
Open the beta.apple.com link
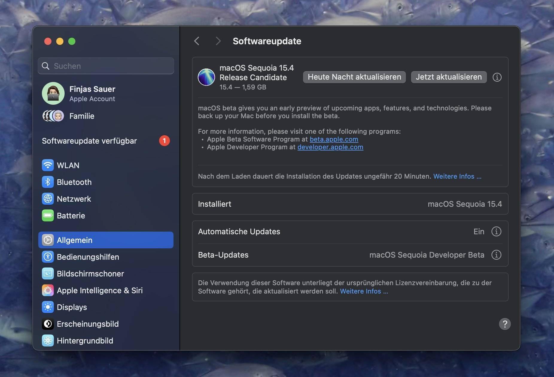click(334, 139)
